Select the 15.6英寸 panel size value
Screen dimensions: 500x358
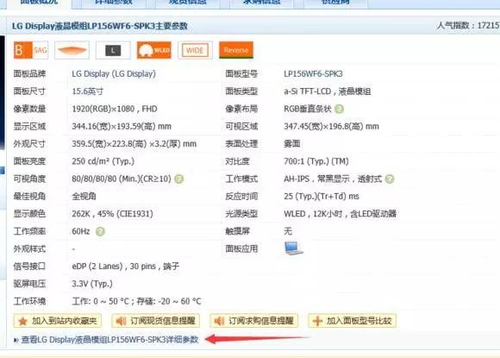pyautogui.click(x=88, y=91)
